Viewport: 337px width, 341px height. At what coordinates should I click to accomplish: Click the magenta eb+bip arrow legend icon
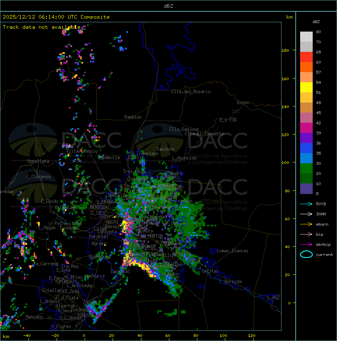coord(306,245)
